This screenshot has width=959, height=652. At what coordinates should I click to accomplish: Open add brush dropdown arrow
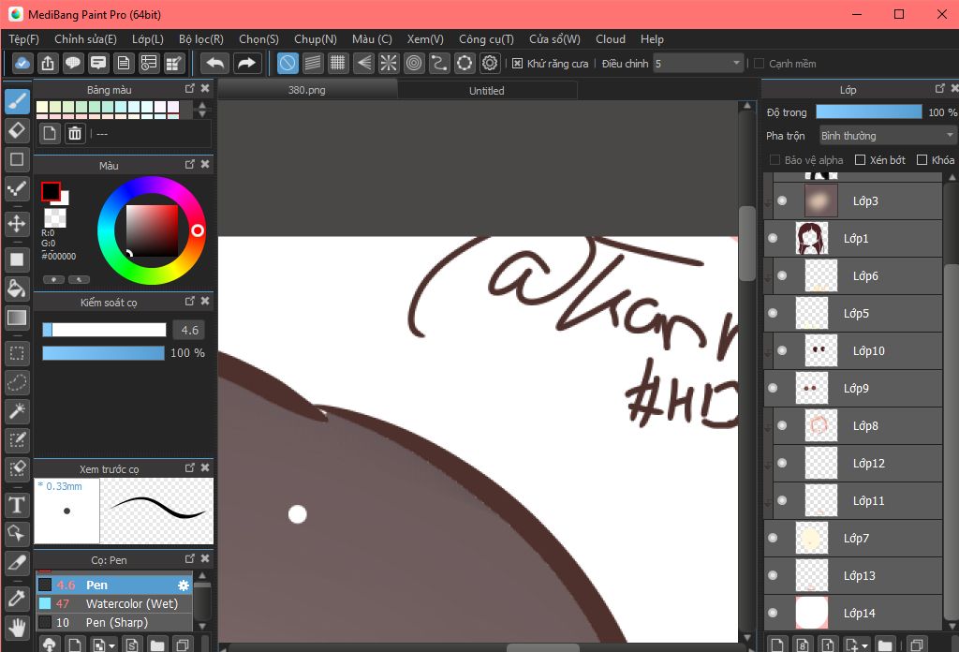111,645
